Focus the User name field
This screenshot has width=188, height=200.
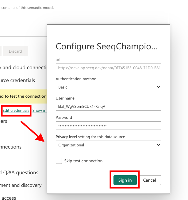click(x=108, y=106)
